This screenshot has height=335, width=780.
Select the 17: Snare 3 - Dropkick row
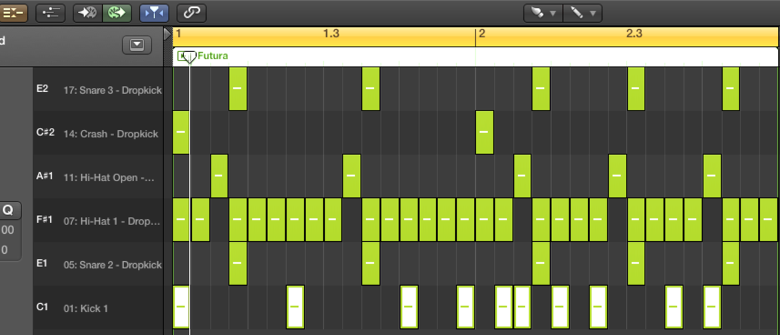[x=97, y=89]
